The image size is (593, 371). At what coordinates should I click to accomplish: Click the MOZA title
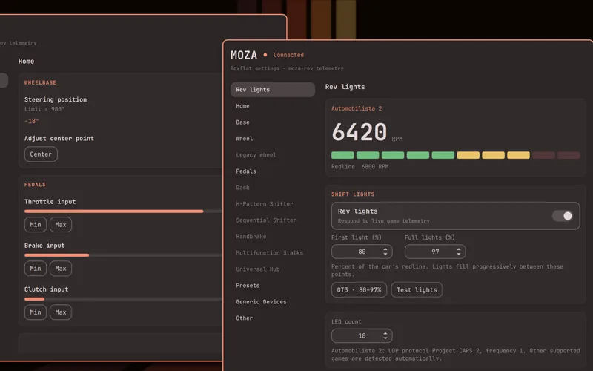pyautogui.click(x=244, y=55)
